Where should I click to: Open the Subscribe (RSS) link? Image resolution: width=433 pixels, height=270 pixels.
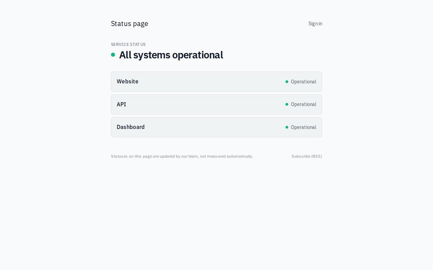coord(307,156)
